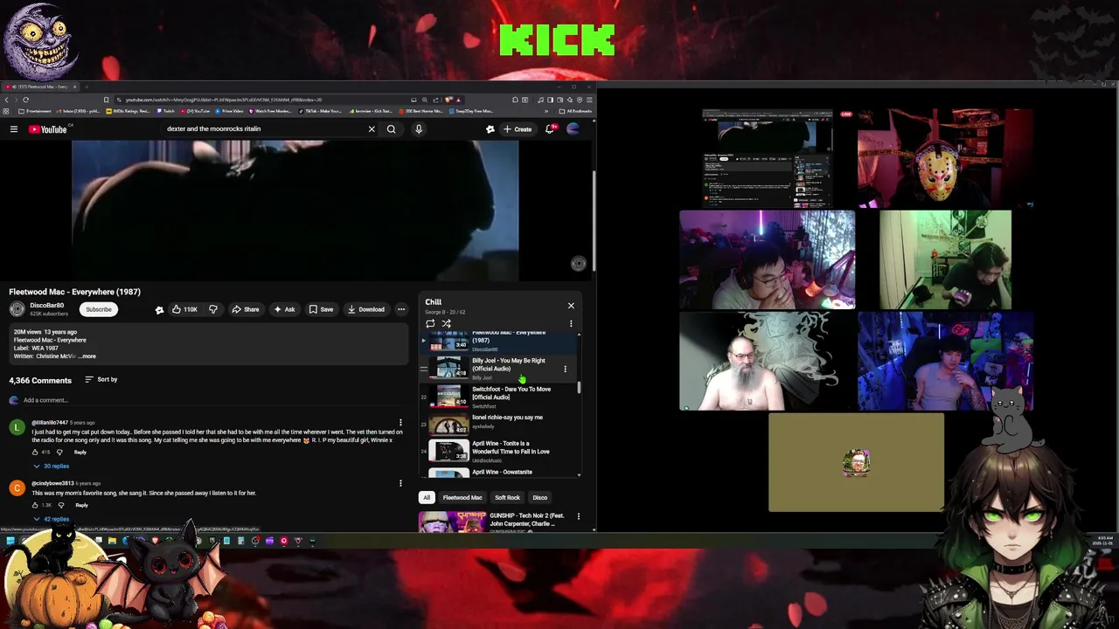Play Switchfoot - Dare You To Move
Screen dimensions: 1119x629
coord(498,397)
